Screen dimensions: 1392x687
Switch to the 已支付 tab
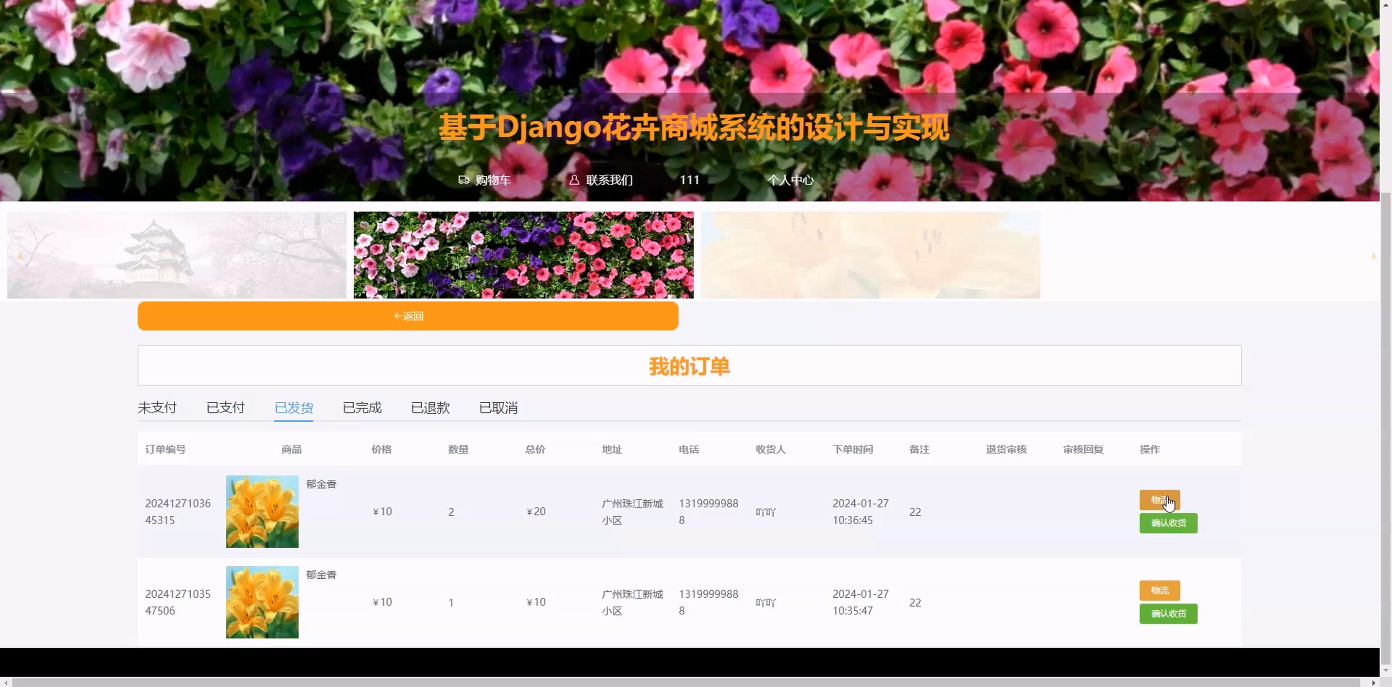click(x=225, y=407)
